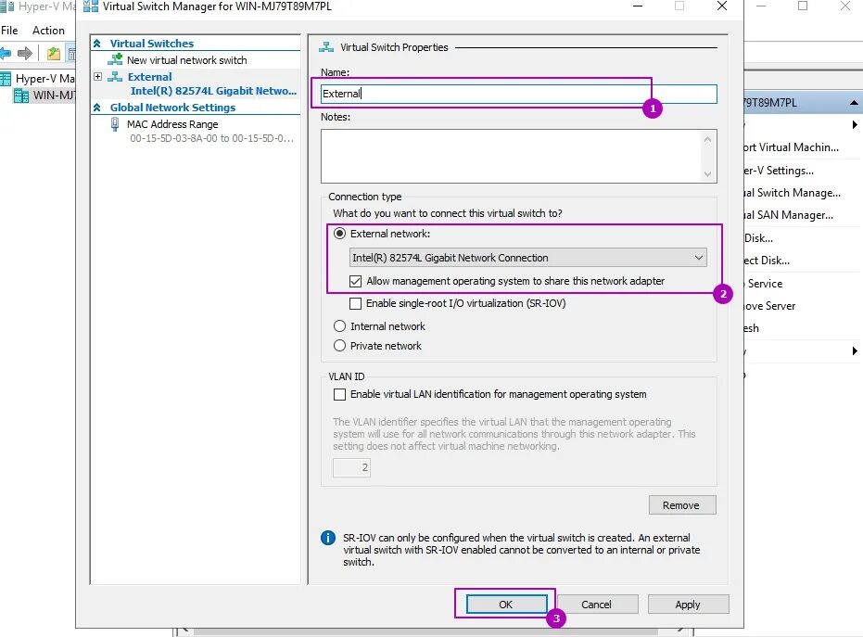Collapse the Virtual Switches section

click(96, 43)
